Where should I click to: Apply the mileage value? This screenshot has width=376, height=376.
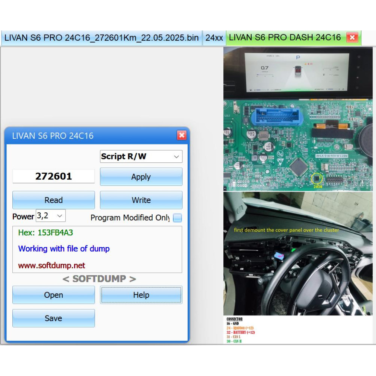pos(141,177)
